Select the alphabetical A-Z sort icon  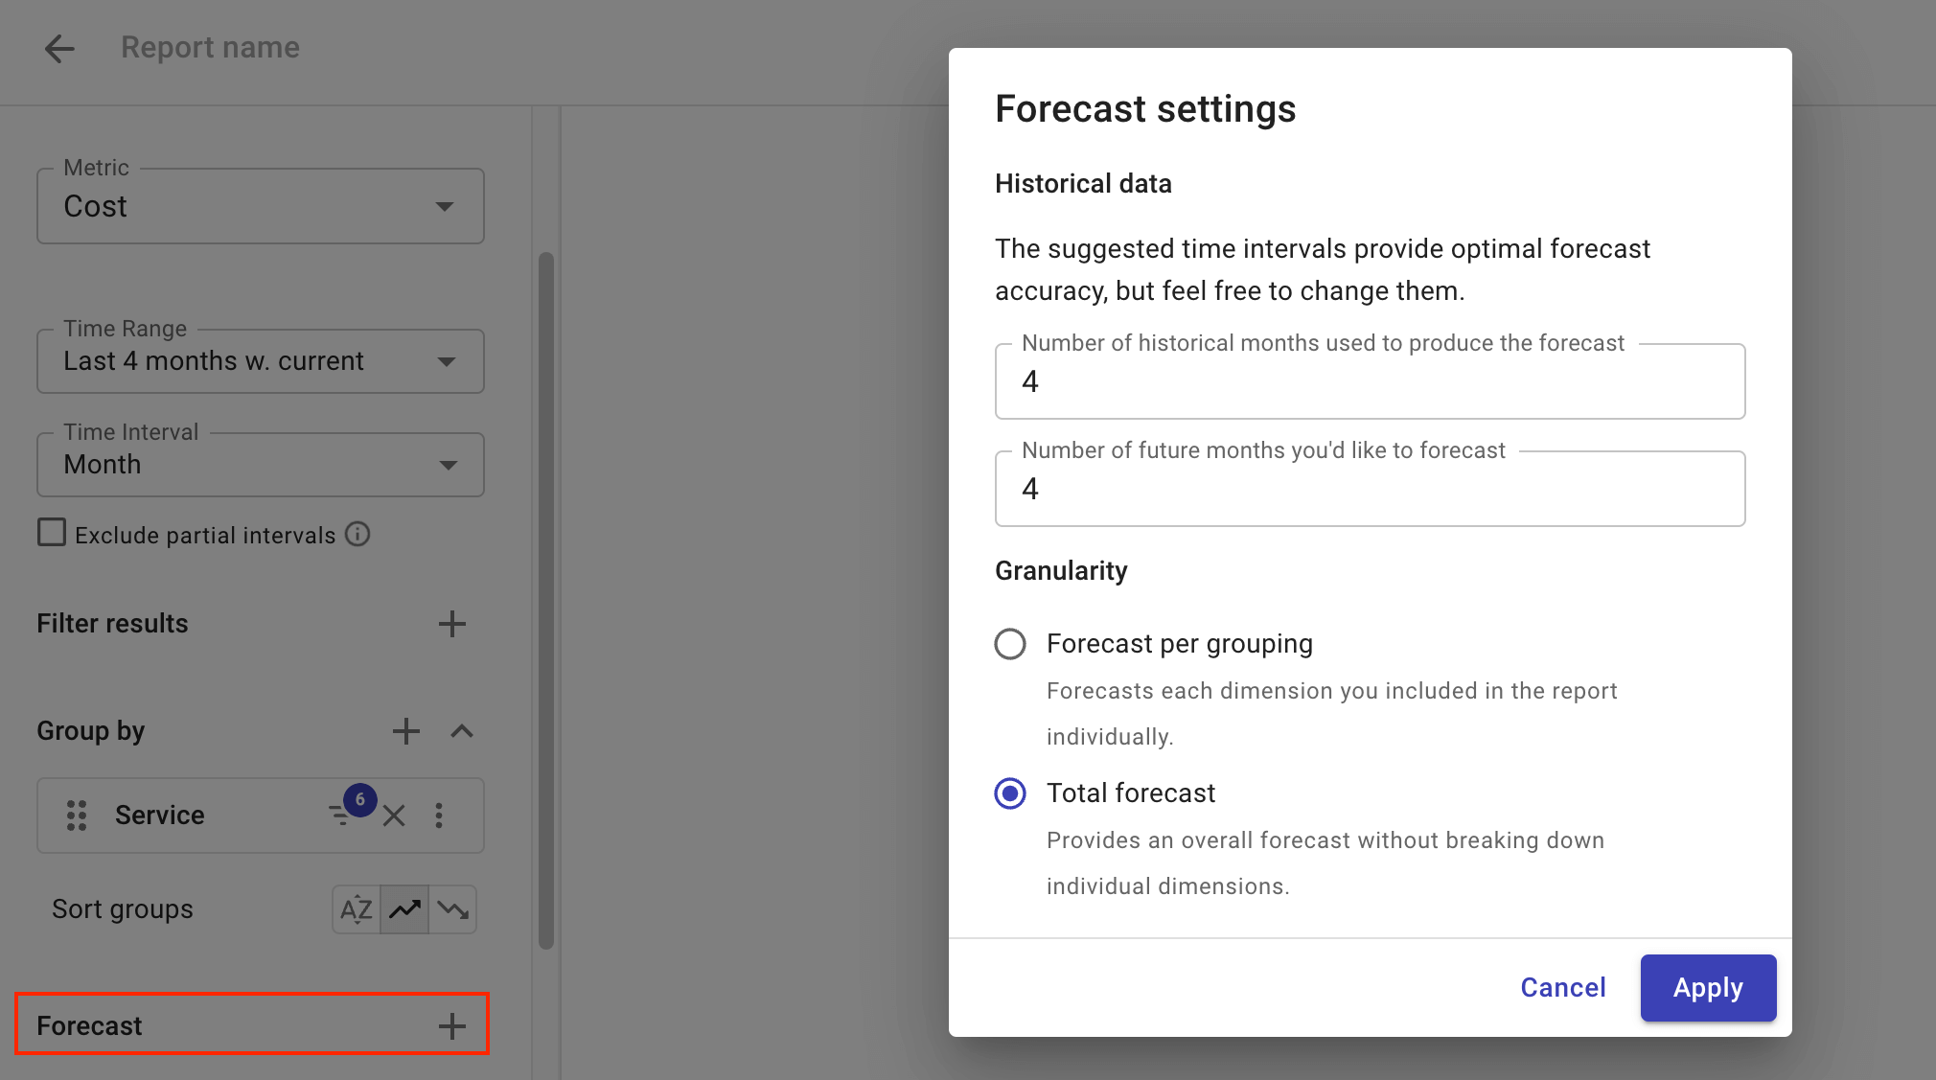356,908
